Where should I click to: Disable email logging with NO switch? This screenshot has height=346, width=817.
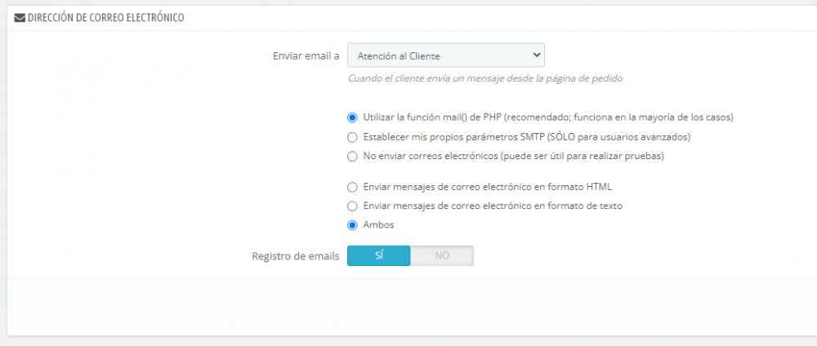click(442, 255)
